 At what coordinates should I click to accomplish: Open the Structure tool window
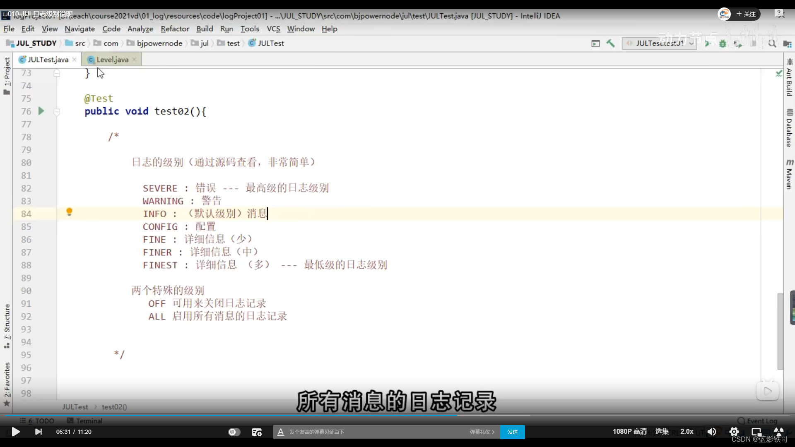click(7, 326)
